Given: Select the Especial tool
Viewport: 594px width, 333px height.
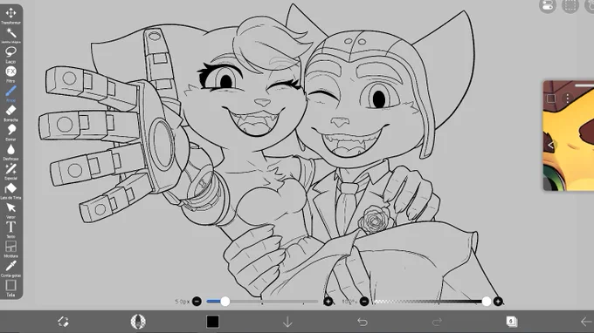Looking at the screenshot, I should pos(10,171).
